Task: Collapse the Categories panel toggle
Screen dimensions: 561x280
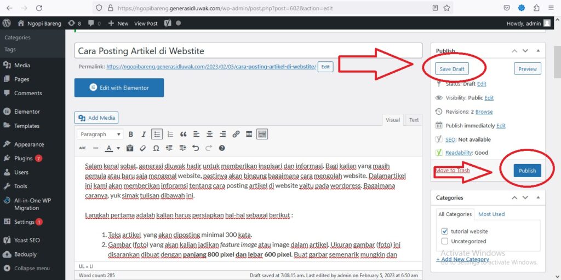Action: (x=538, y=197)
